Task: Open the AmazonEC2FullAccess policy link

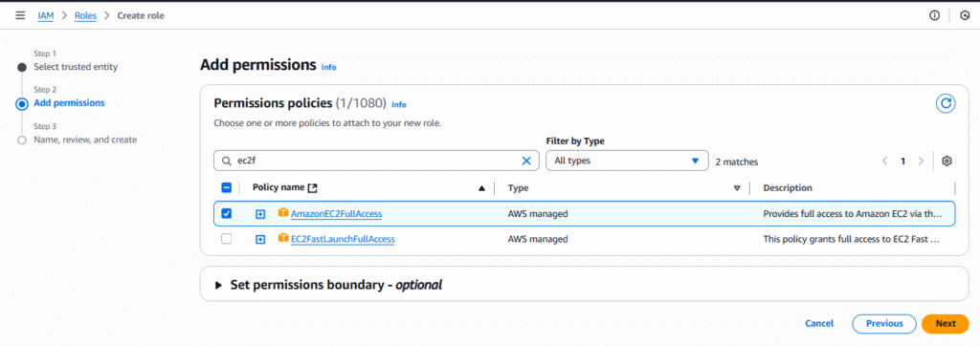Action: pos(336,213)
